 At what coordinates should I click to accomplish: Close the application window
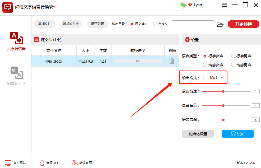click(x=256, y=5)
